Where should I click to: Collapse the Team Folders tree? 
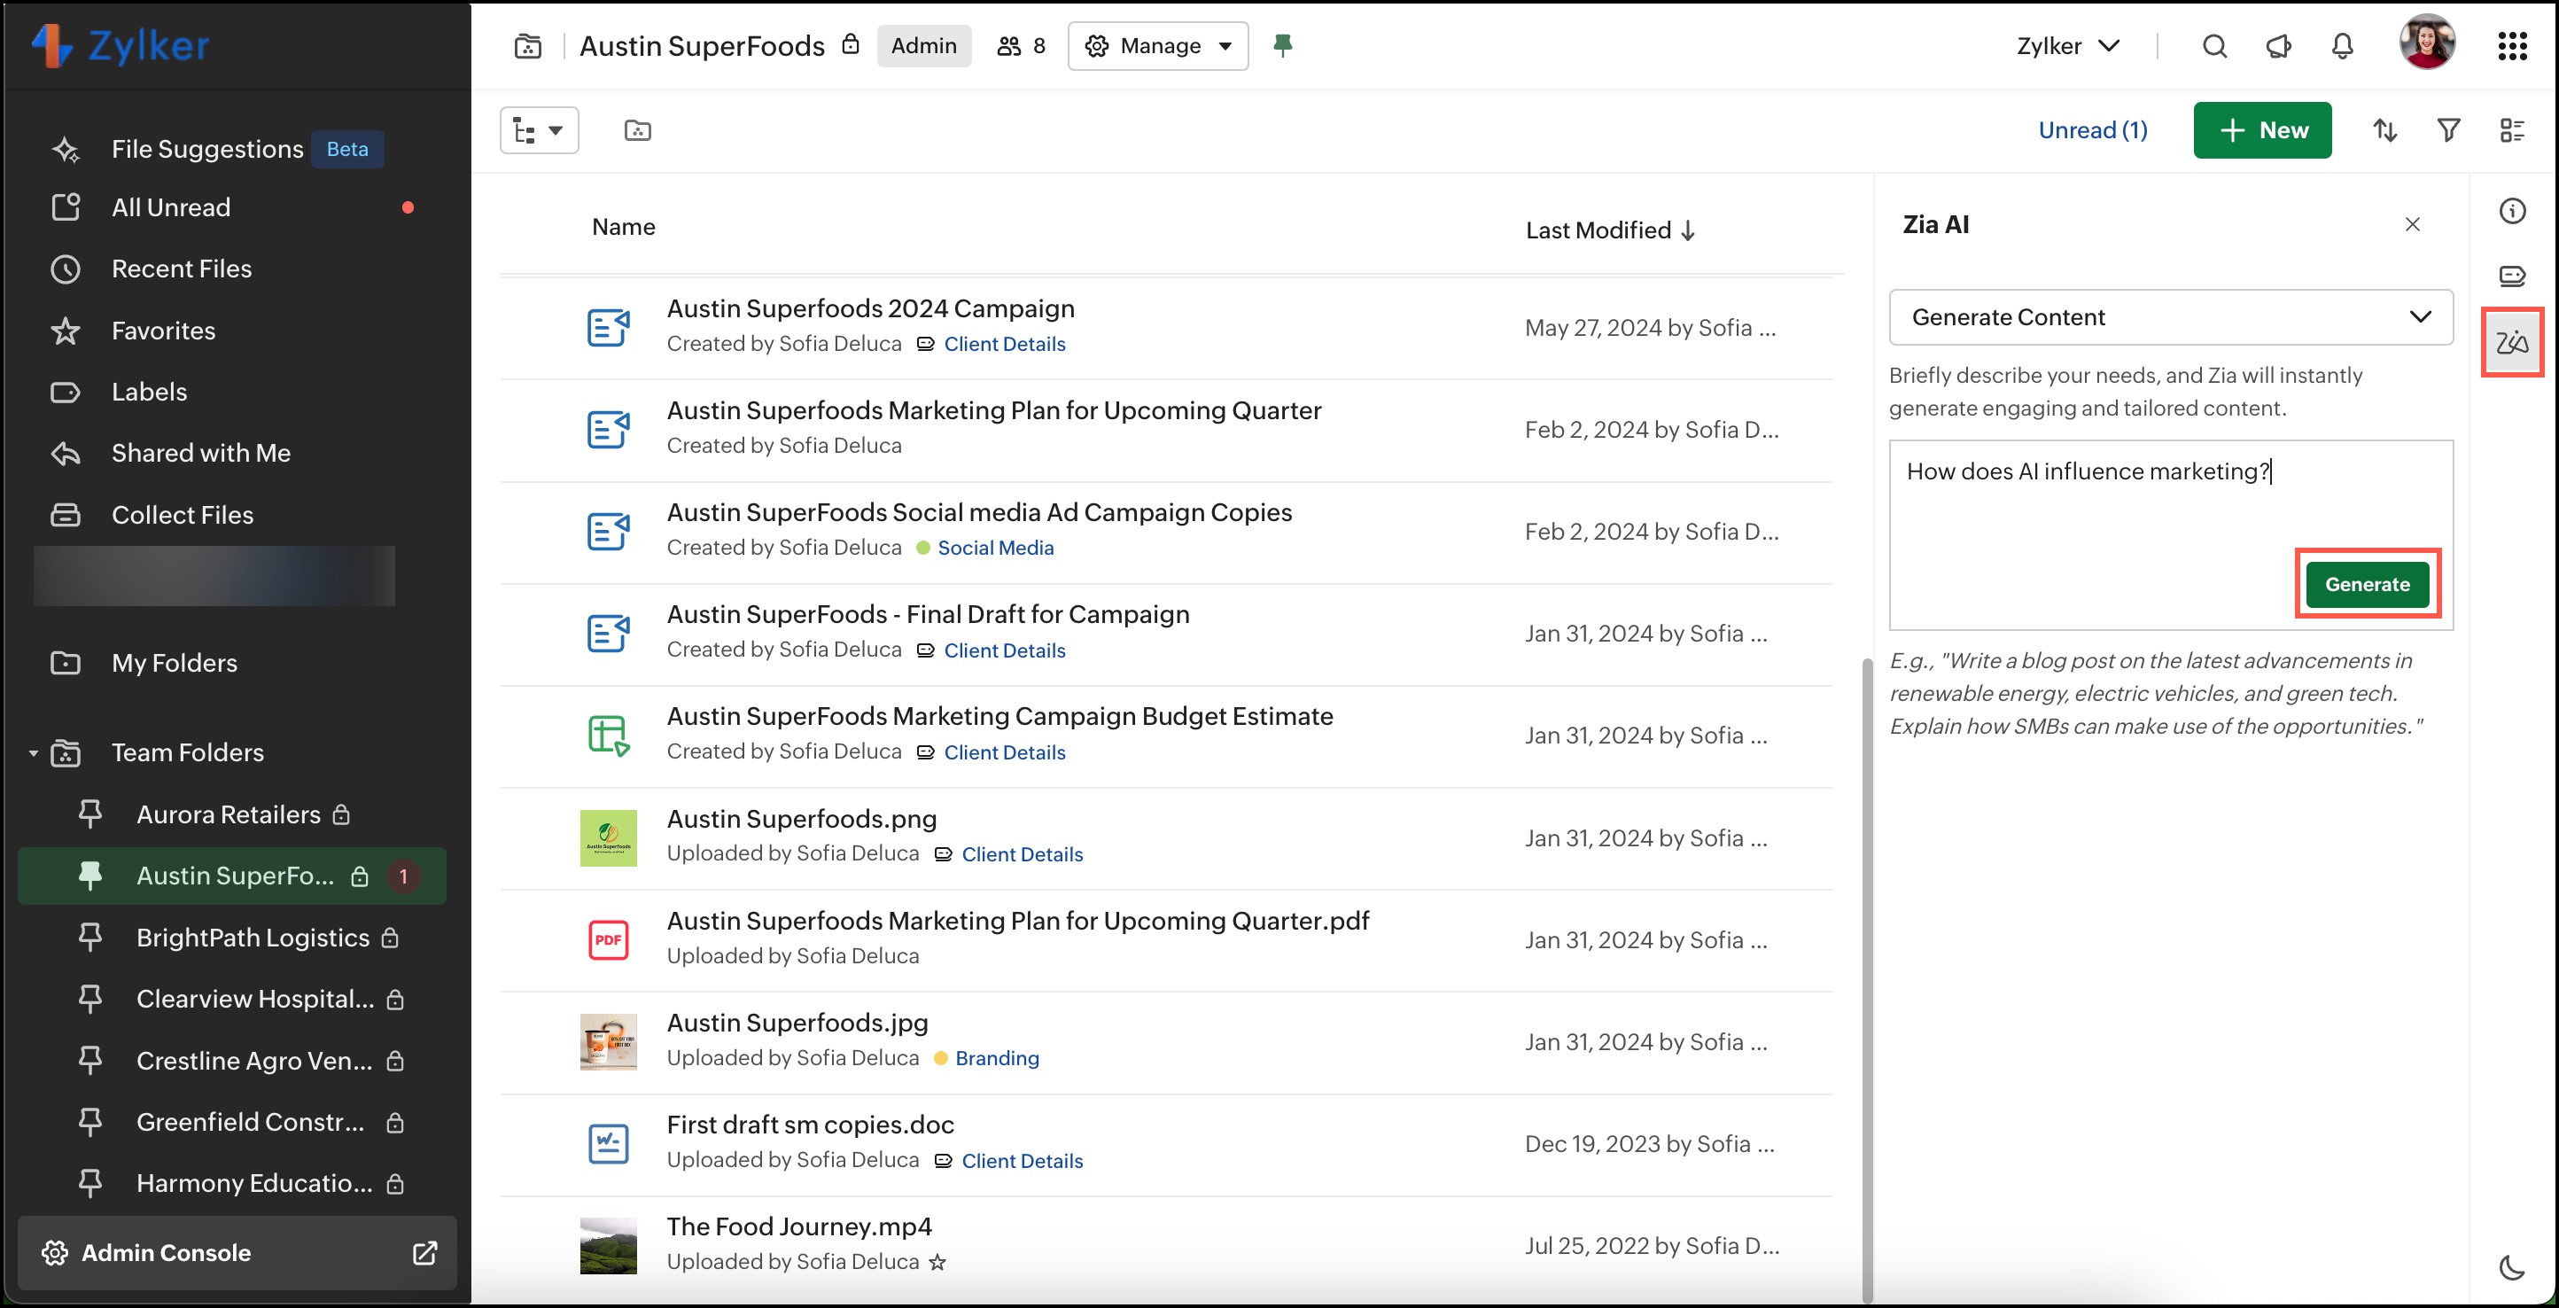click(34, 753)
